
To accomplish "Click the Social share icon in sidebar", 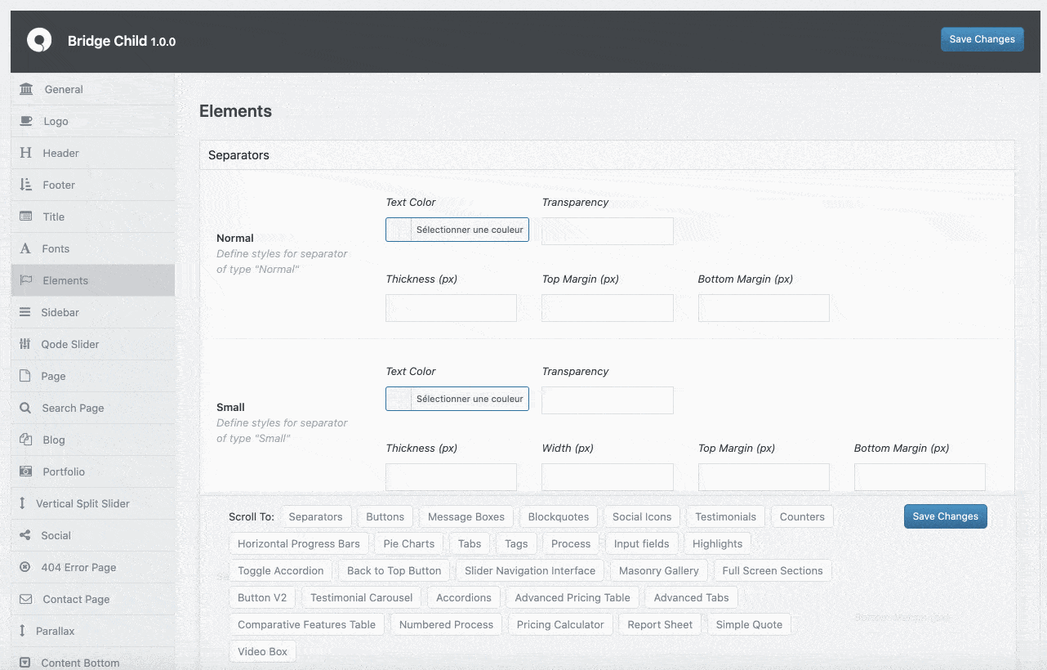I will click(25, 535).
